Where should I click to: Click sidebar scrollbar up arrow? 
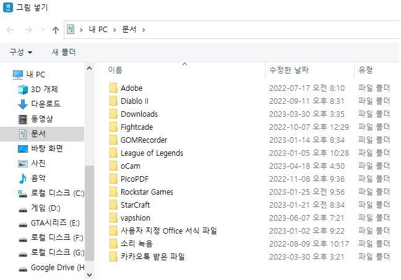(89, 68)
